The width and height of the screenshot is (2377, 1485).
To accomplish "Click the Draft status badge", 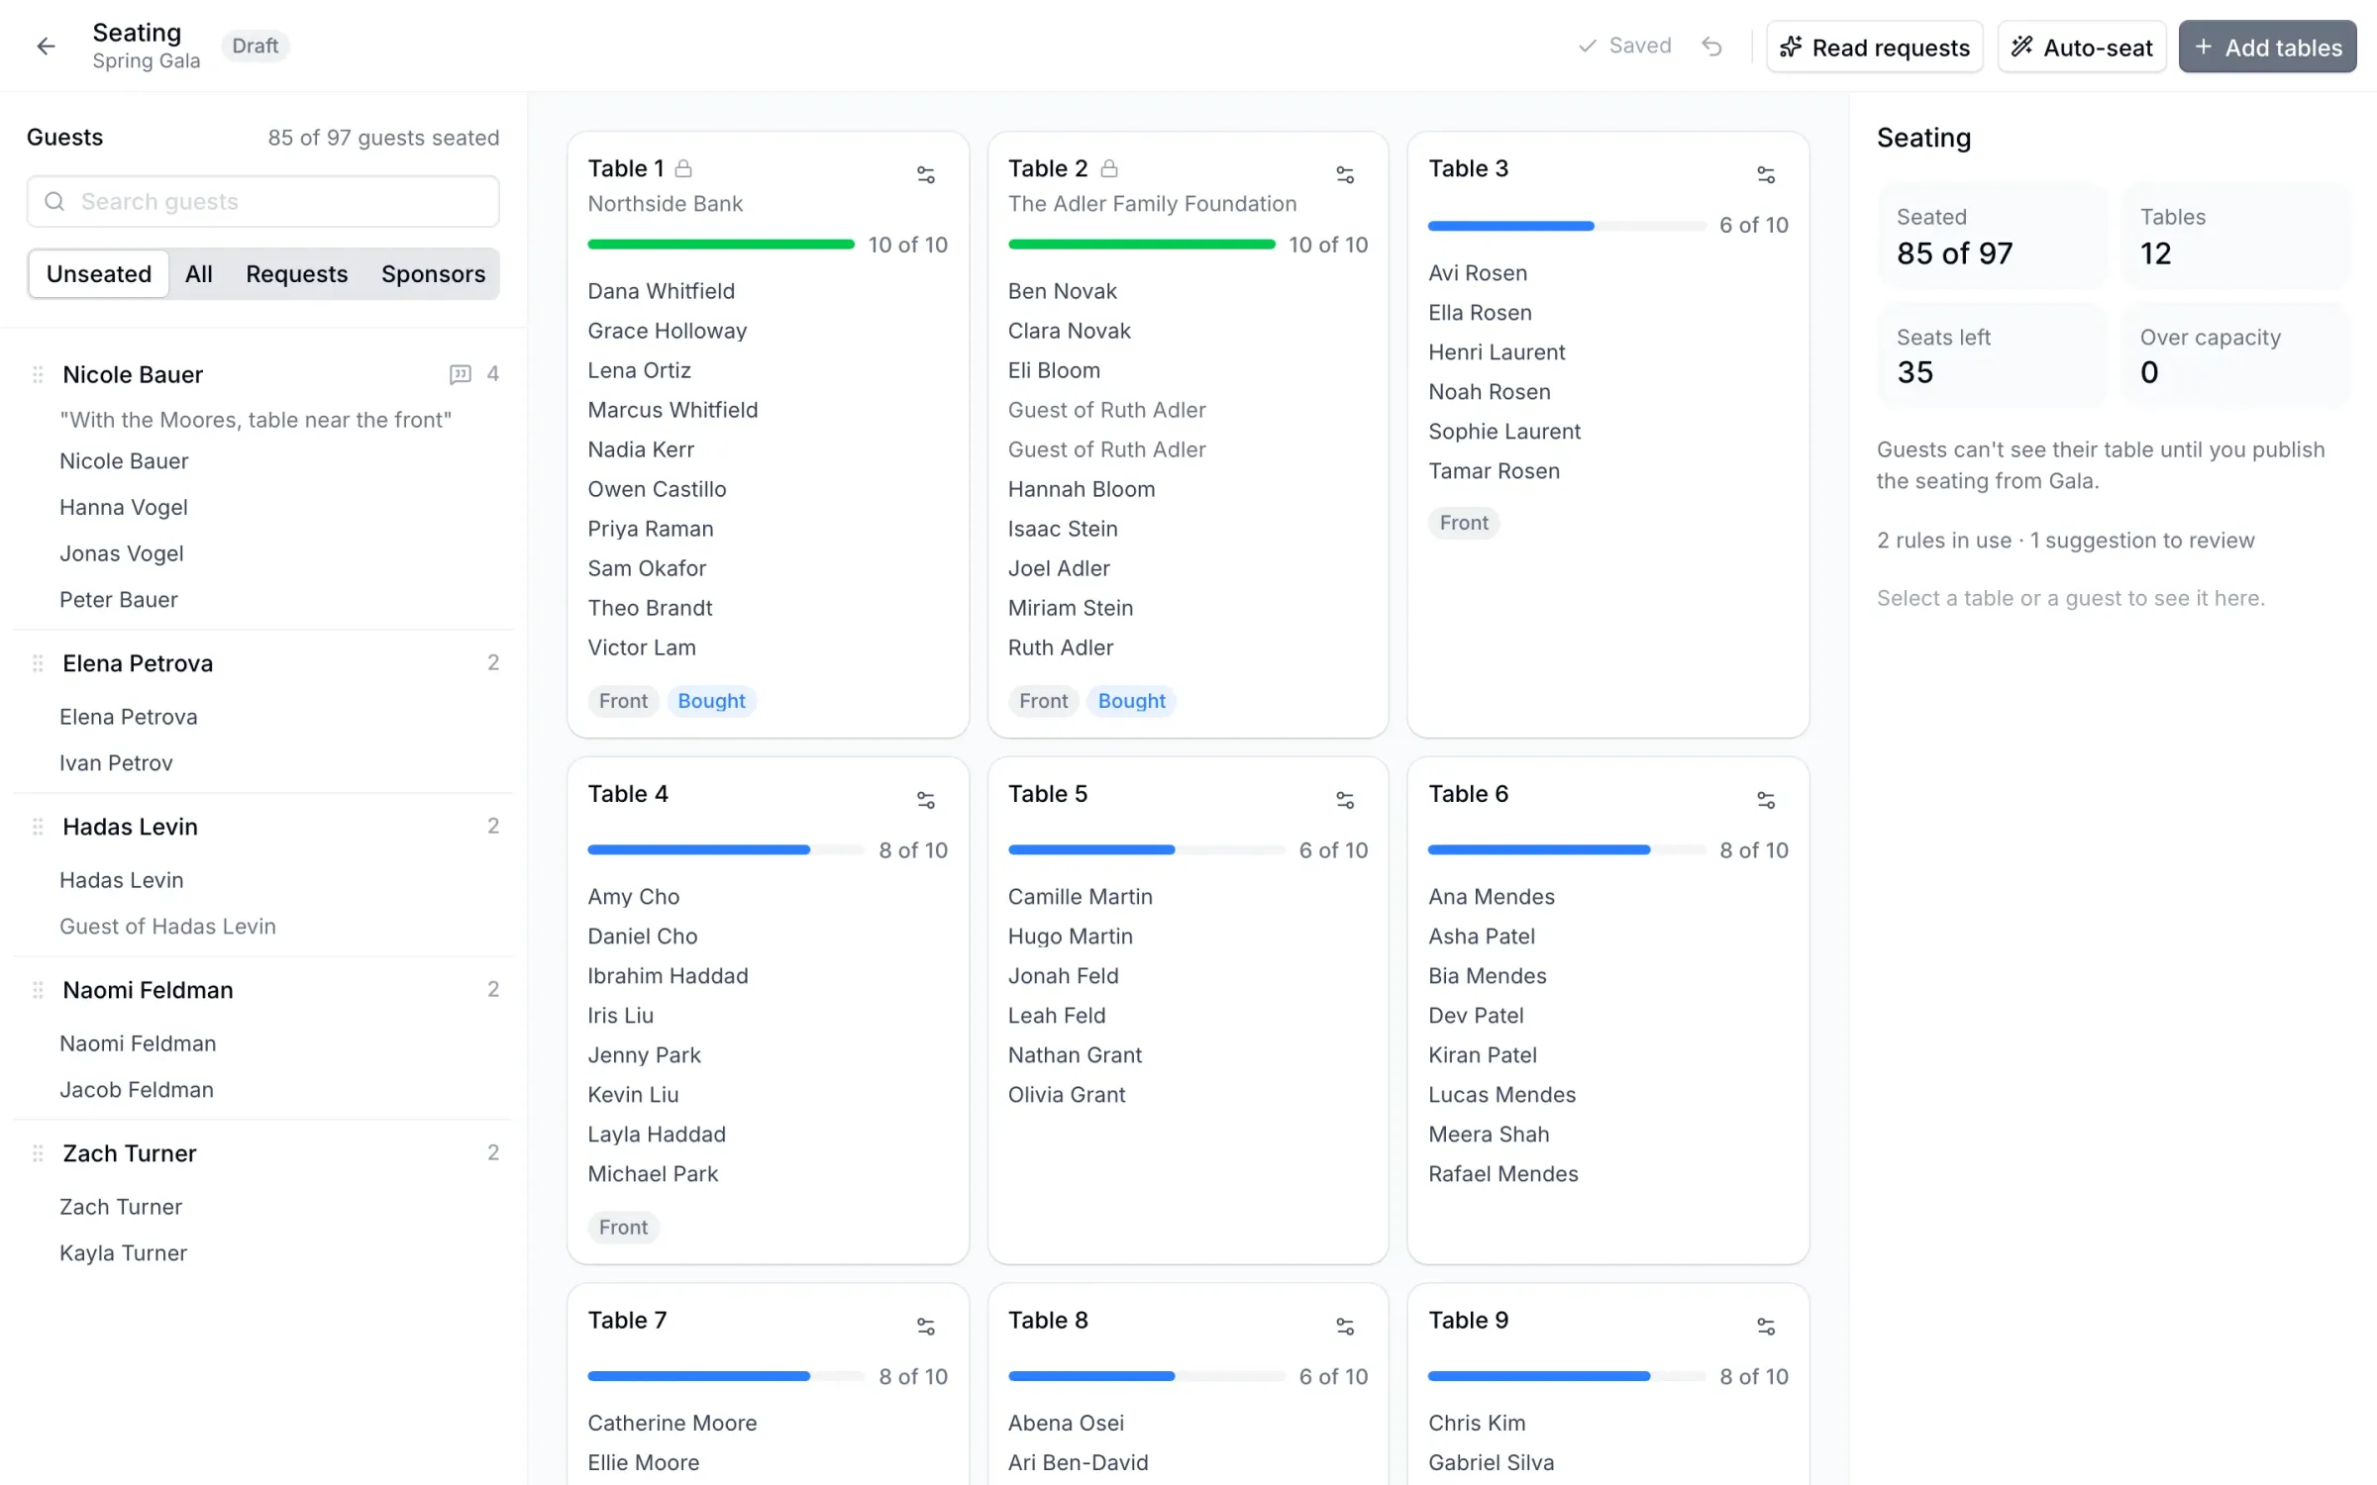I will click(x=256, y=46).
